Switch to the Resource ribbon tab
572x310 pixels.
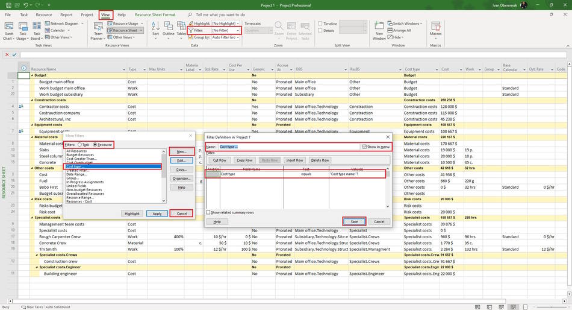[44, 14]
